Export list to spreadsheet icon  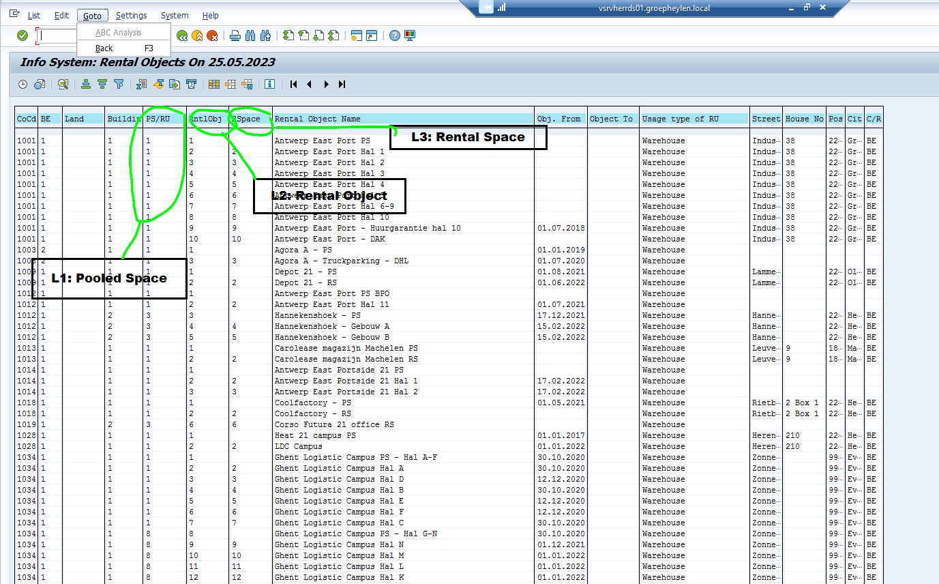[x=142, y=84]
